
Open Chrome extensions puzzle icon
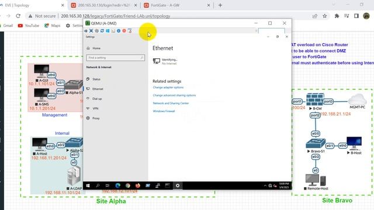(x=337, y=16)
